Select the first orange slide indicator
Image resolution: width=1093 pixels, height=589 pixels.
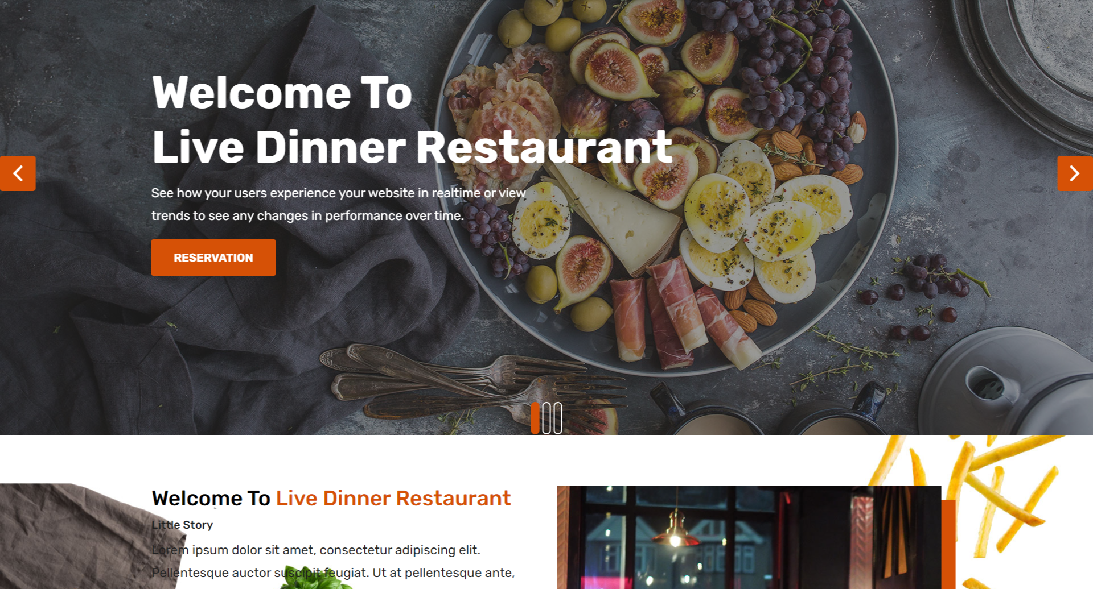pyautogui.click(x=535, y=418)
